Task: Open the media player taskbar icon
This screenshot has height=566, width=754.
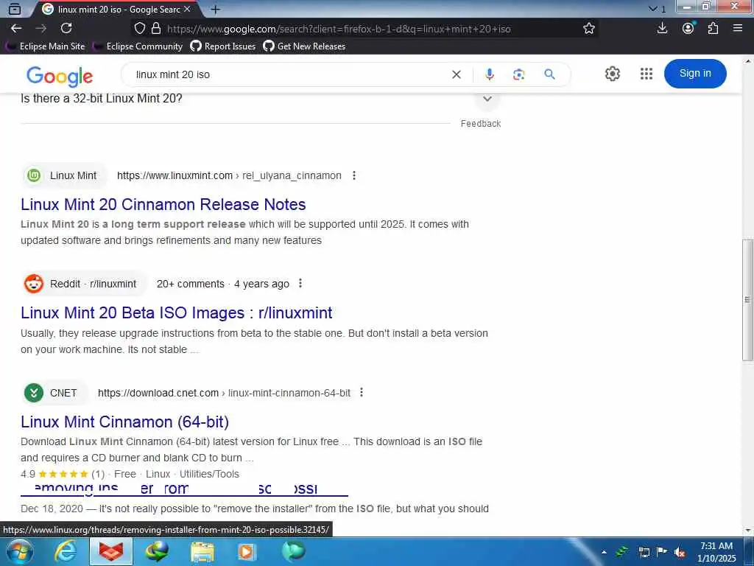Action: [x=247, y=552]
